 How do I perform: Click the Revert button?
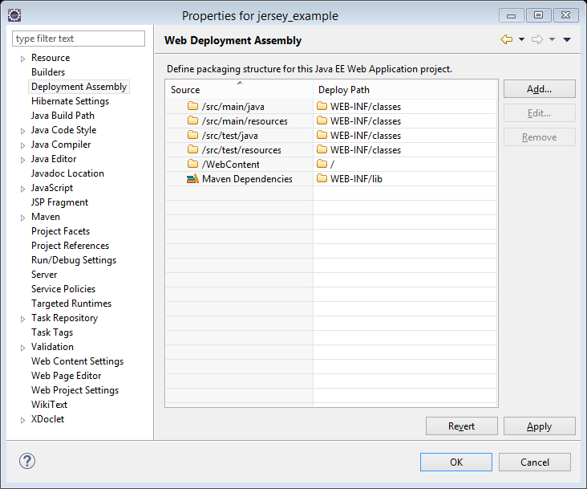coord(462,426)
